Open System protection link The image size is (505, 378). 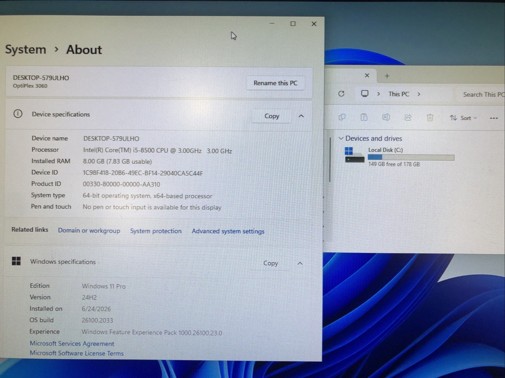click(x=156, y=231)
